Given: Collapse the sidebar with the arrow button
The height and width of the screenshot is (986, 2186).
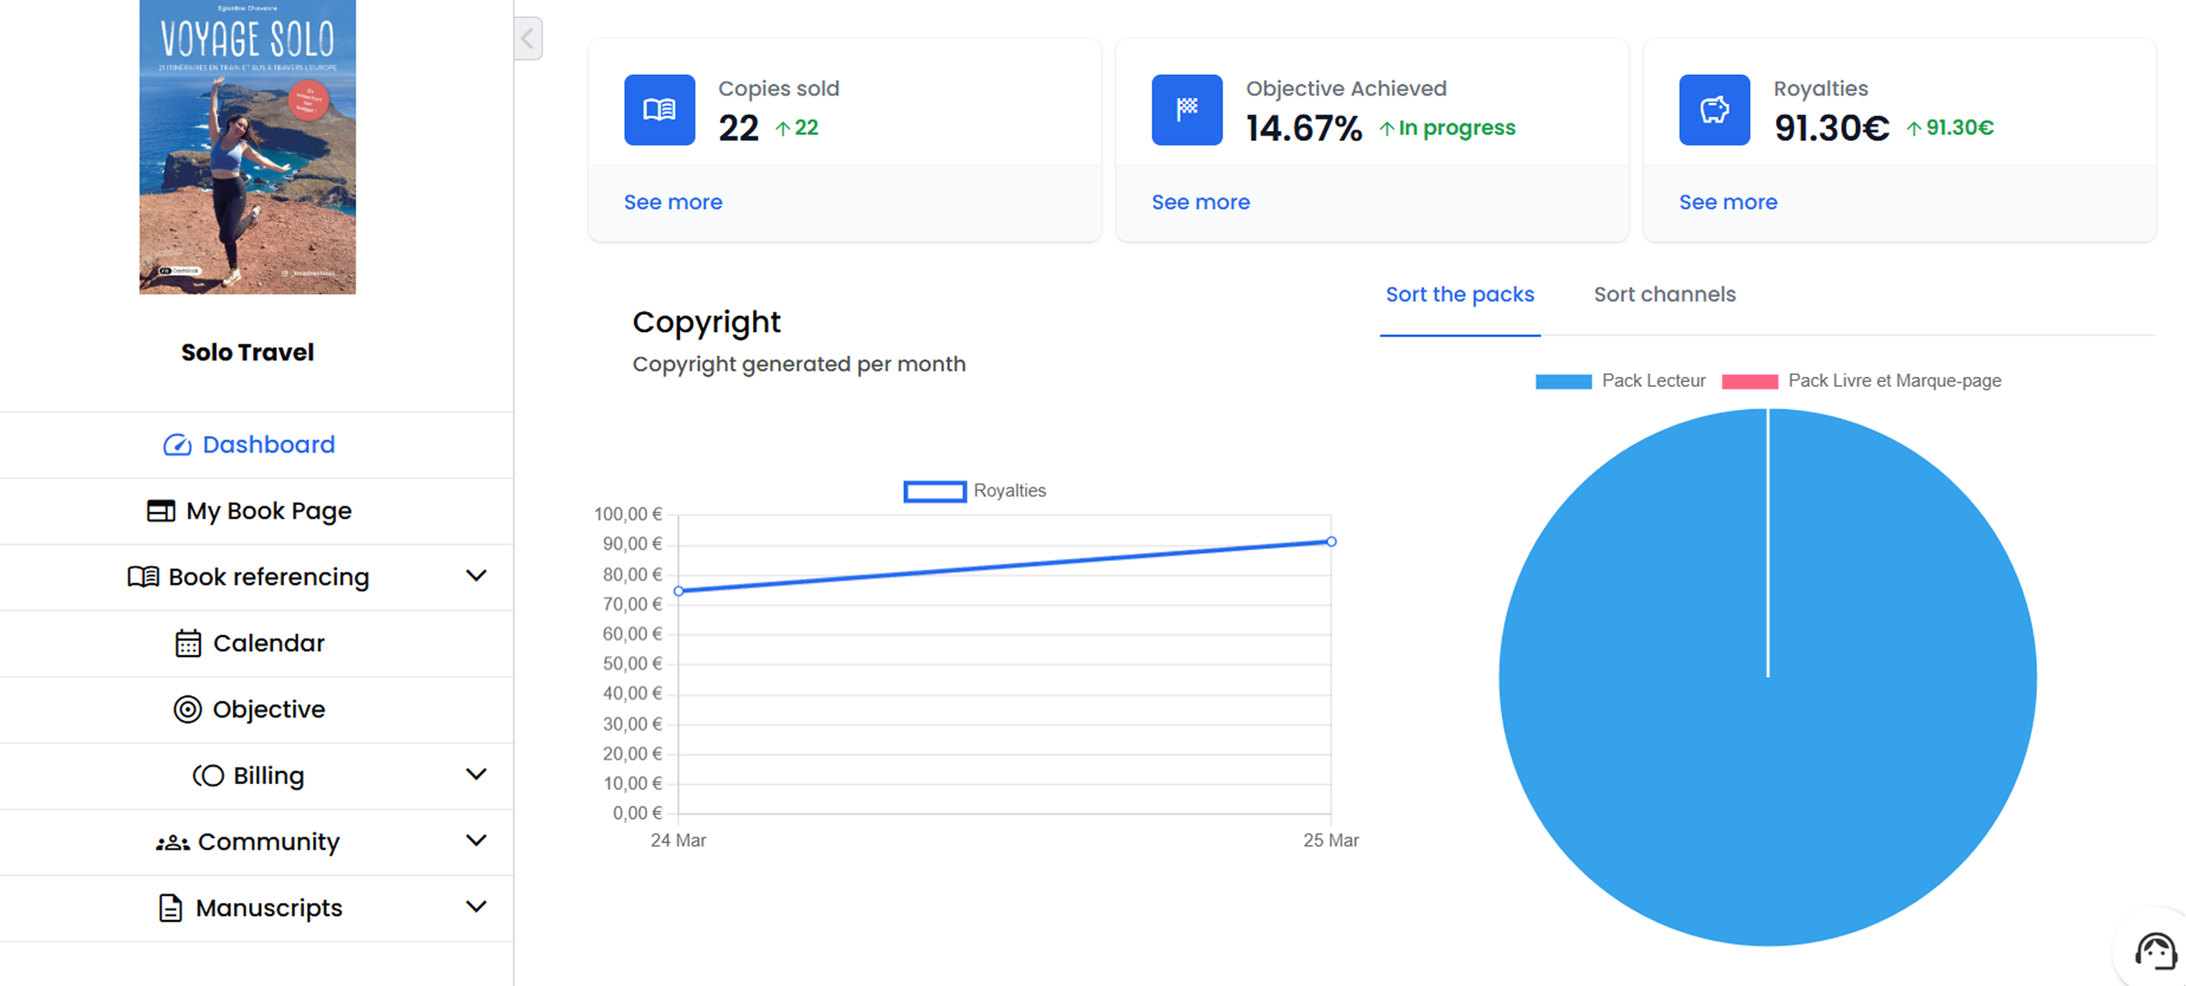Looking at the screenshot, I should pos(528,38).
